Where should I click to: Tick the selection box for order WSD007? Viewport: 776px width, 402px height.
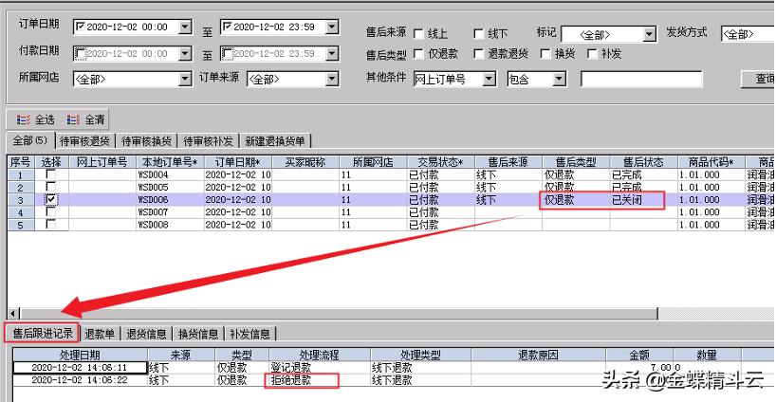coord(50,211)
